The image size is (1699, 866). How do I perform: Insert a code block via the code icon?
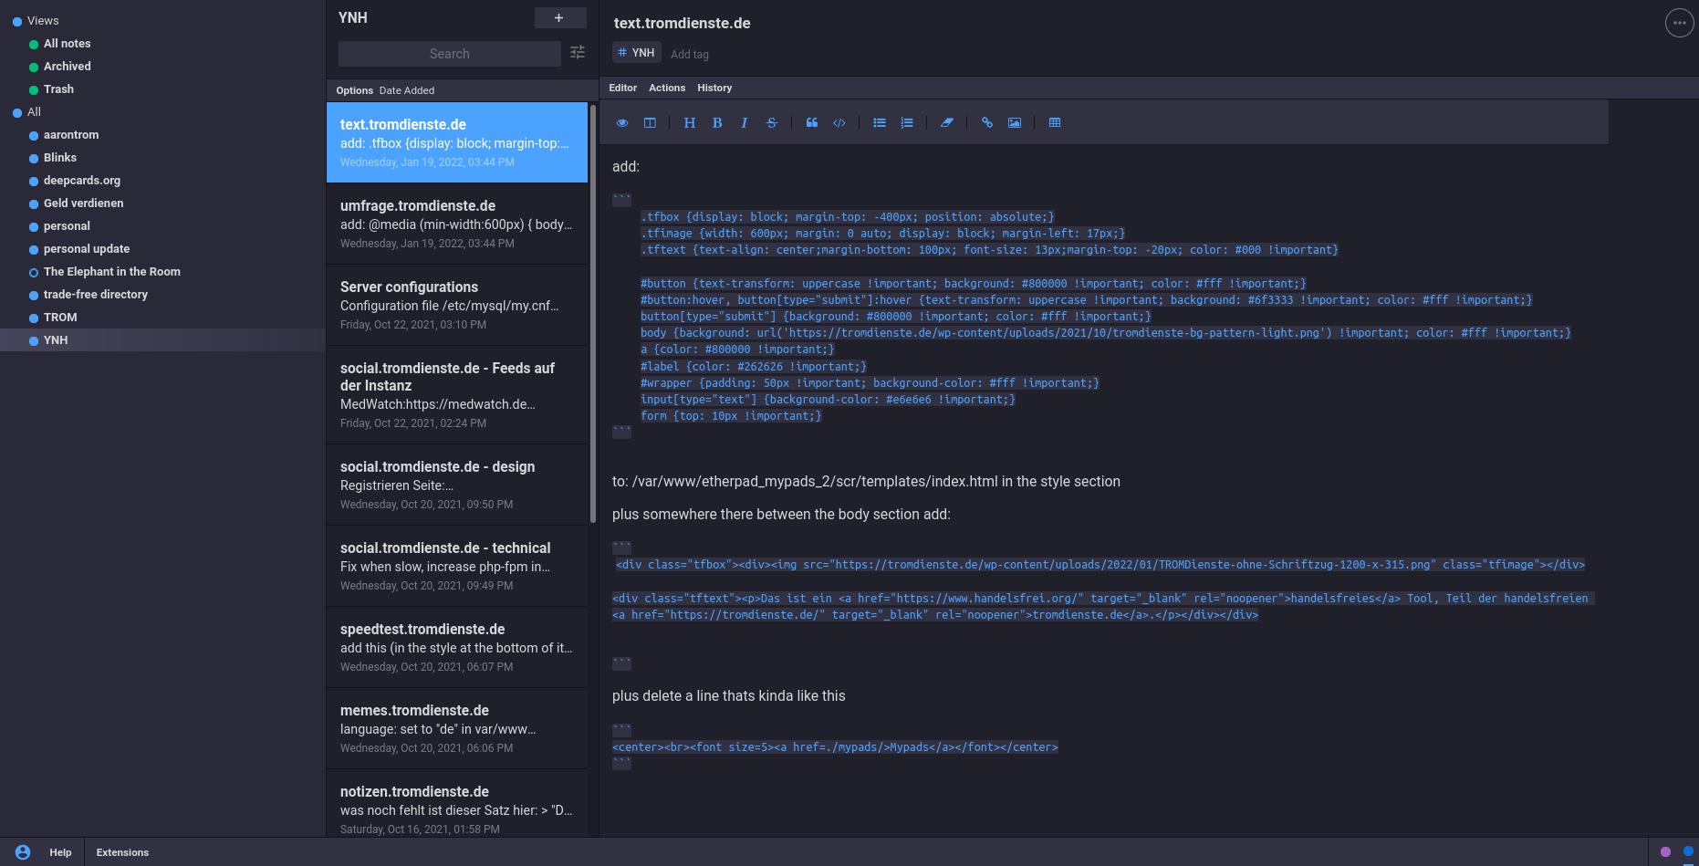point(839,123)
